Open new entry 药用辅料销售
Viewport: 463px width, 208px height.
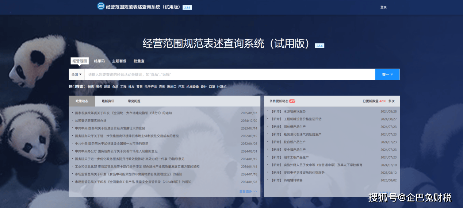(x=287, y=180)
